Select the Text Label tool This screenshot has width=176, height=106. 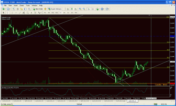click(x=35, y=13)
